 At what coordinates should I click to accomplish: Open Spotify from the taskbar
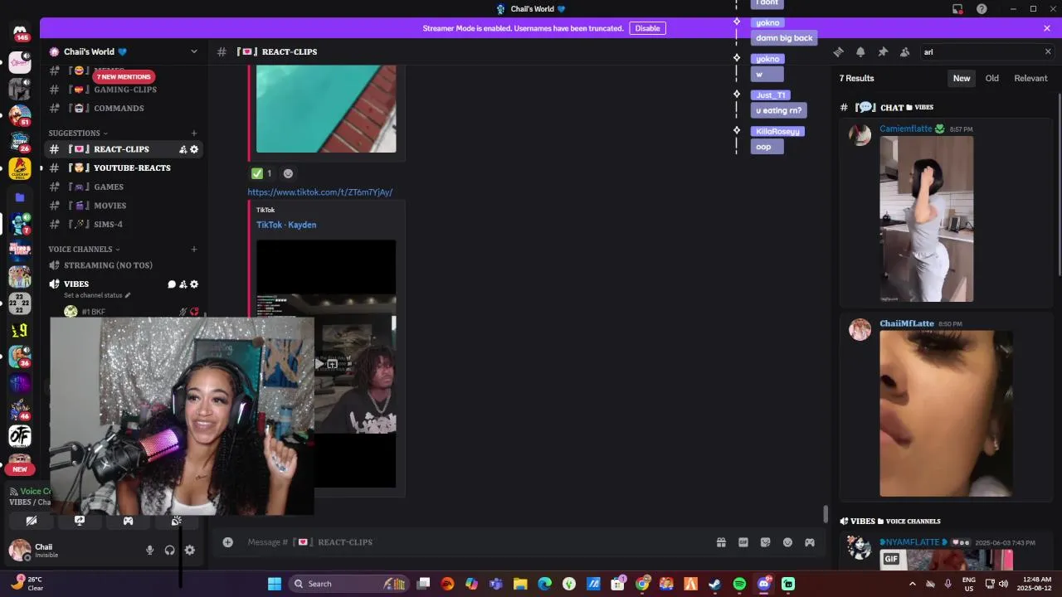tap(739, 584)
